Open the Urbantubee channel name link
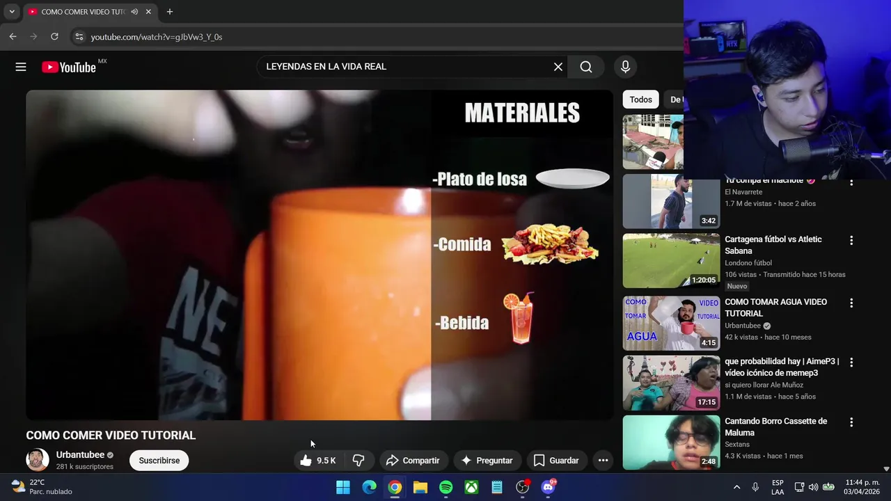Image resolution: width=891 pixels, height=501 pixels. [80, 455]
